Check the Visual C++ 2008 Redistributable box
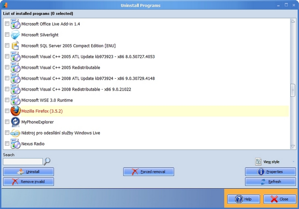 pos(7,89)
